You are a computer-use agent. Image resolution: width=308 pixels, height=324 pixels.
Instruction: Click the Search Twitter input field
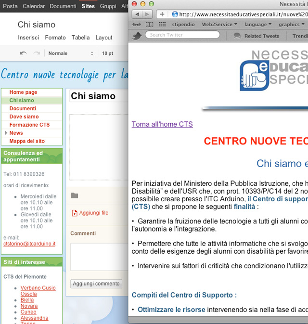(183, 35)
